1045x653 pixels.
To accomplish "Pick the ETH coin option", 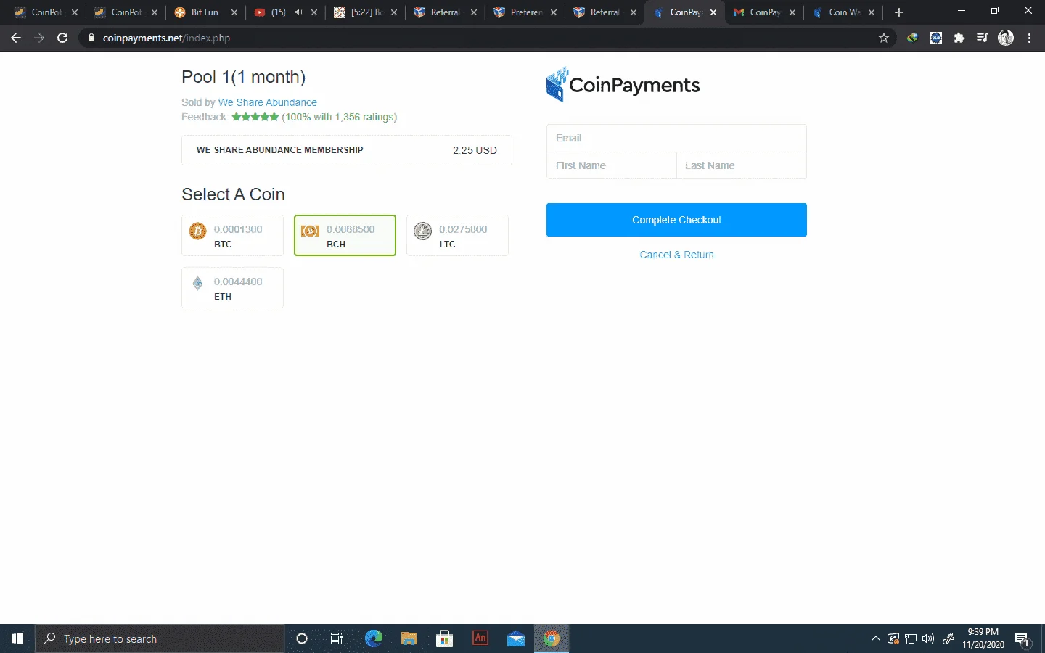I will point(232,288).
